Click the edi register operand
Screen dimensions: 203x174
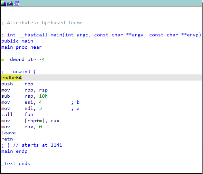[29, 108]
